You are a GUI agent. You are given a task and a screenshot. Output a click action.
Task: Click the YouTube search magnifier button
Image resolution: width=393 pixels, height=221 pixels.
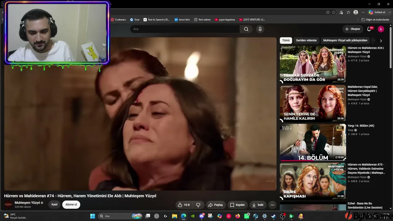pos(246,29)
